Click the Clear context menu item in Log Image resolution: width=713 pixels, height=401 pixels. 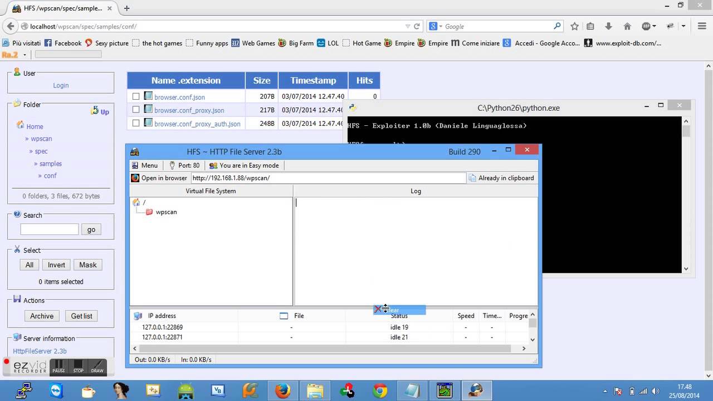399,310
